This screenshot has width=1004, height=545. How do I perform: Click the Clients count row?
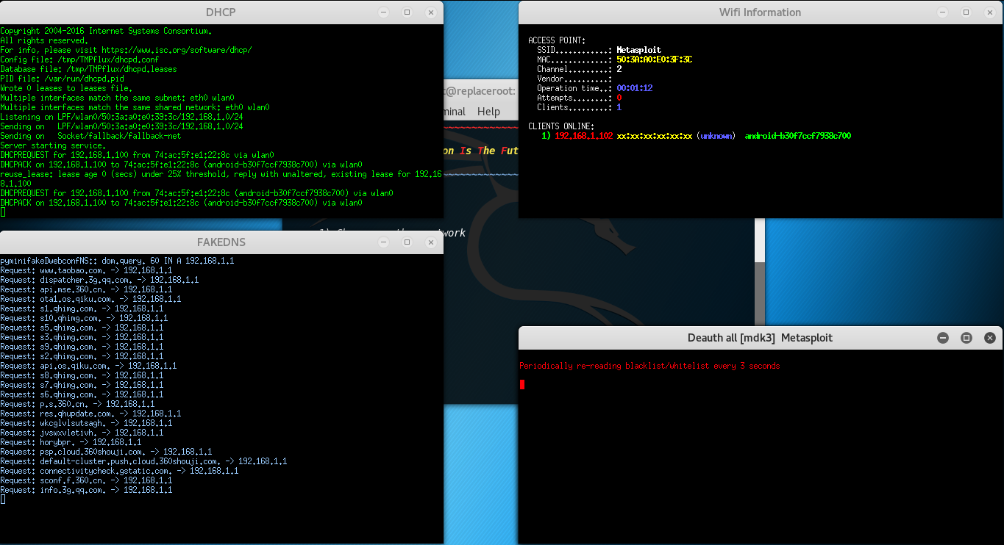click(x=580, y=107)
